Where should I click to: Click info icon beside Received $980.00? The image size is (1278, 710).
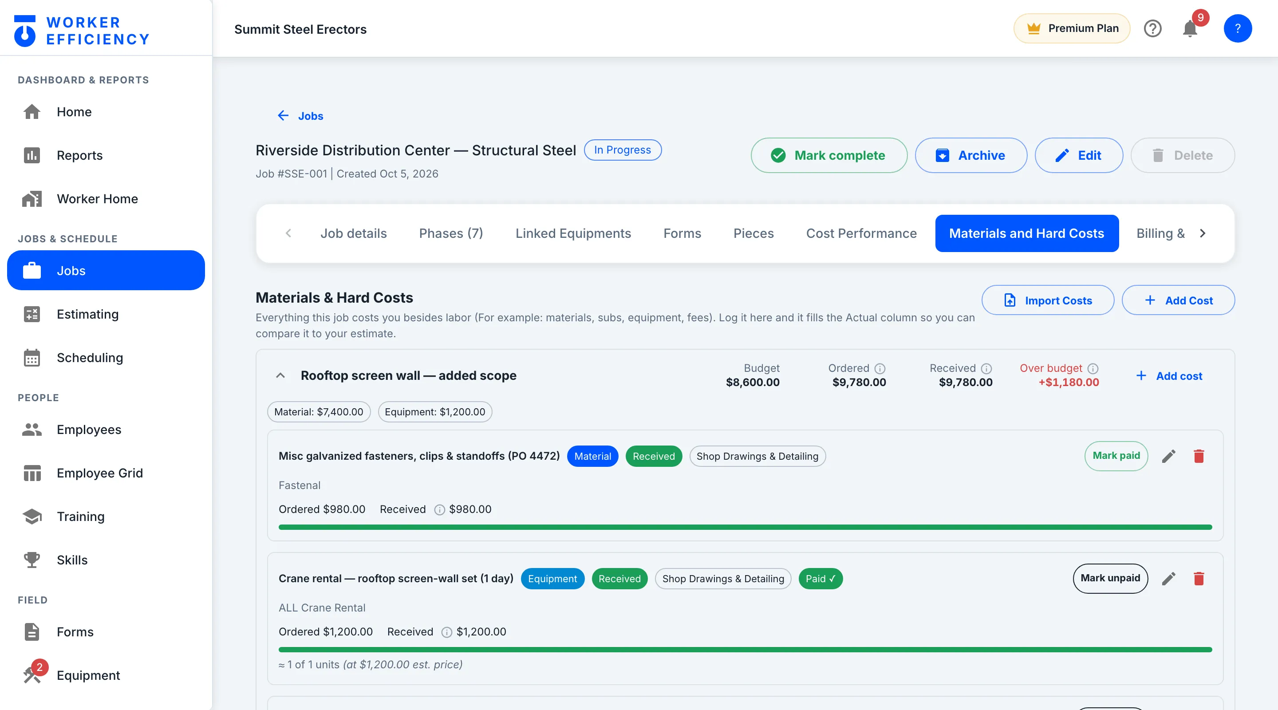(x=440, y=510)
